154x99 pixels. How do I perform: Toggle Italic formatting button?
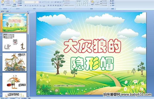point(28,6)
